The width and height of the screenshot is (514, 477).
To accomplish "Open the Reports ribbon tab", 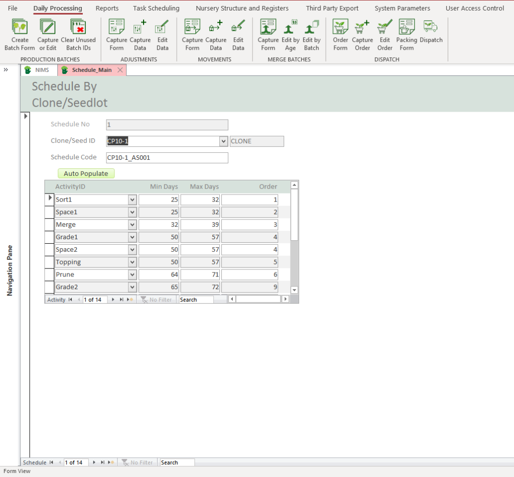I will (x=107, y=8).
